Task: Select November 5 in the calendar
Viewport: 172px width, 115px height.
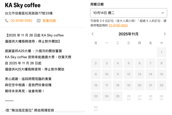Action: (129, 63)
